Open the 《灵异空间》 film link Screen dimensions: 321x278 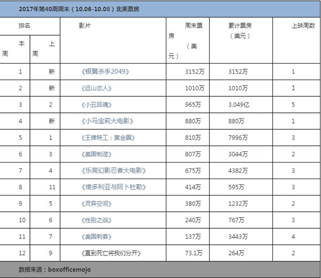(x=97, y=204)
